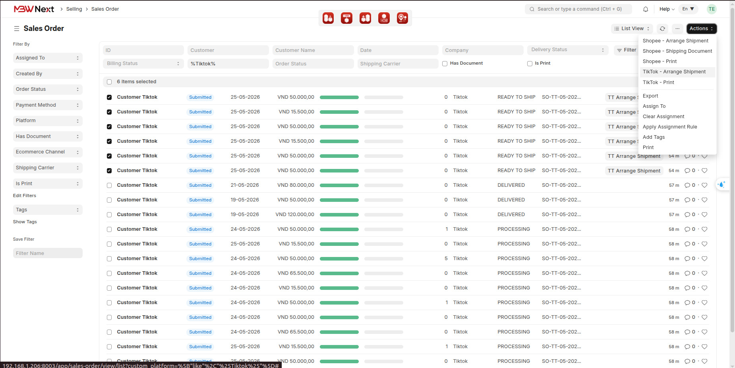
Task: Like the 21-05-2026 order with the heart
Action: click(704, 185)
